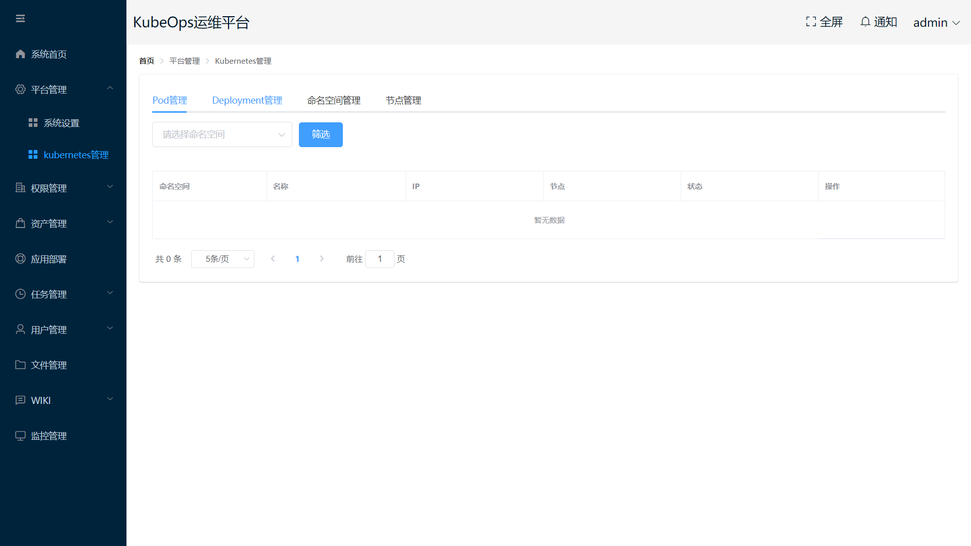
Task: Click the monitor icon for 监控管理
Action: [x=20, y=436]
